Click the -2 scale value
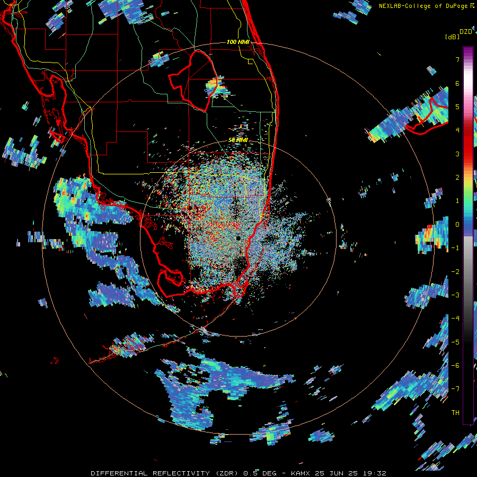The image size is (477, 477). click(x=455, y=271)
